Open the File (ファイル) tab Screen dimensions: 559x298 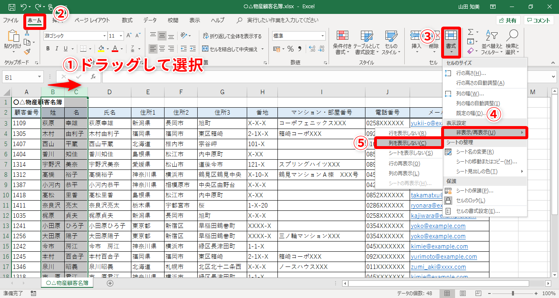point(11,20)
